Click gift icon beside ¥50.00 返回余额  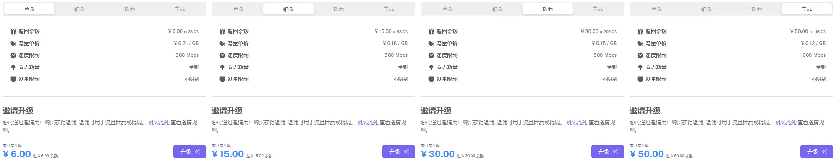coord(640,32)
